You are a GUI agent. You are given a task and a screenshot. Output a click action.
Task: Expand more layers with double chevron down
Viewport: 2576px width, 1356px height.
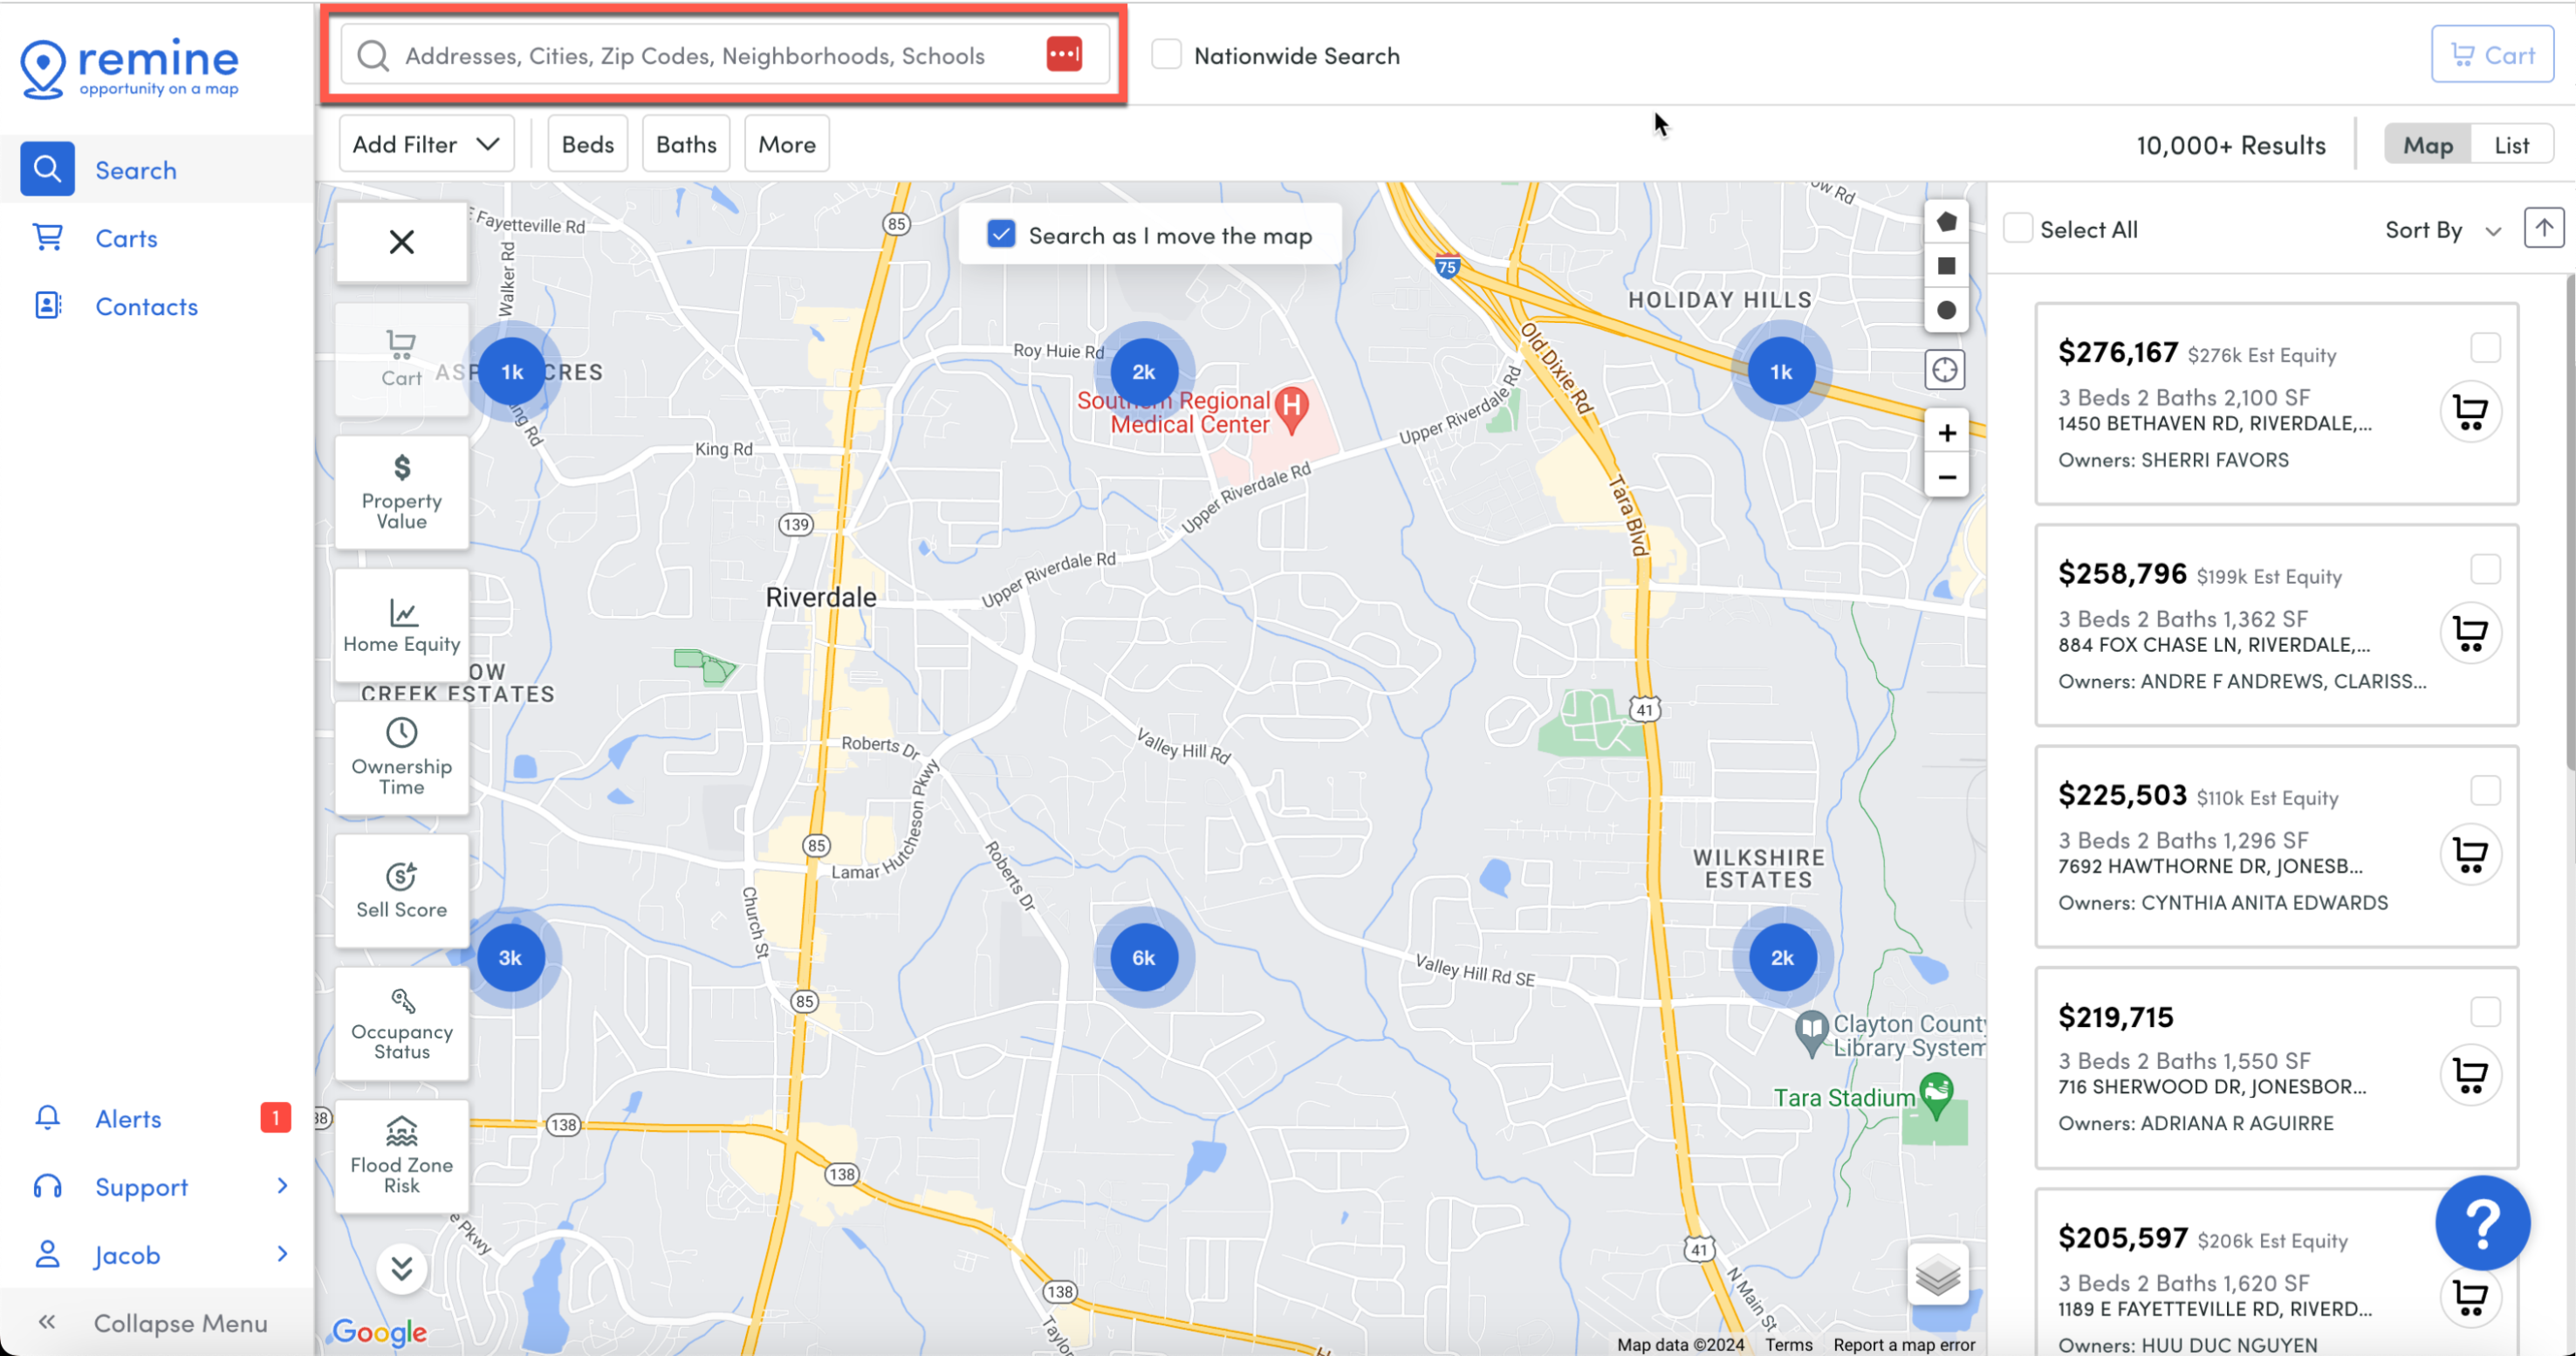coord(402,1269)
